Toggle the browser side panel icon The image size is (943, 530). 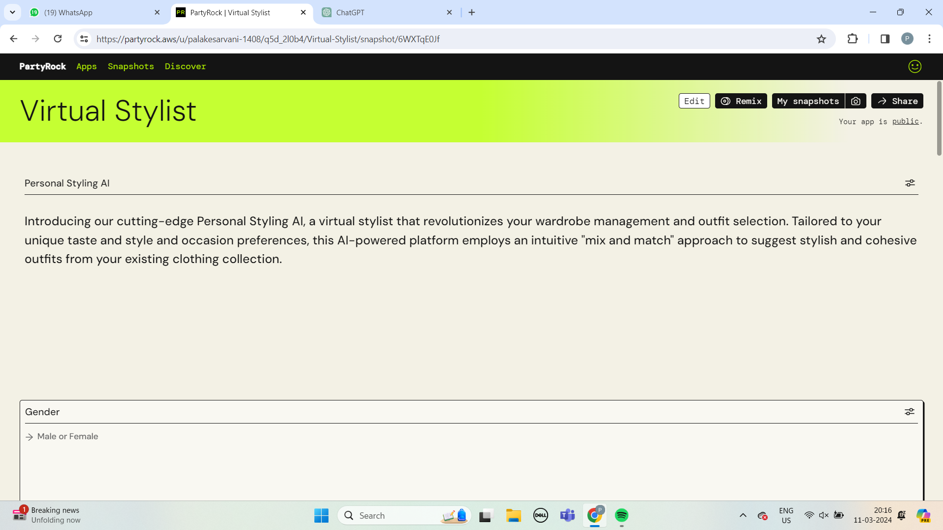pos(885,39)
